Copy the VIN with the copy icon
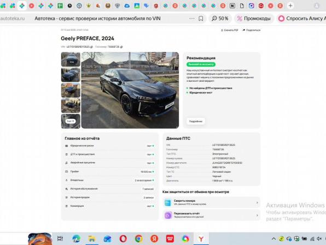The image size is (326, 245). pos(91,47)
